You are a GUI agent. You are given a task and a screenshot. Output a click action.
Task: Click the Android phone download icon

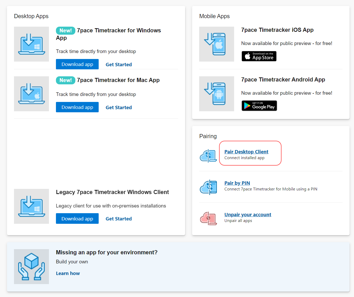[x=216, y=94]
